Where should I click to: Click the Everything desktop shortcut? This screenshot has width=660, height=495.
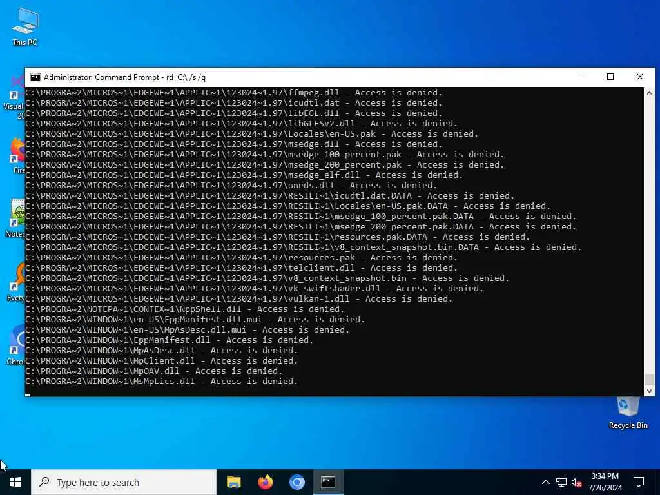pos(16,282)
